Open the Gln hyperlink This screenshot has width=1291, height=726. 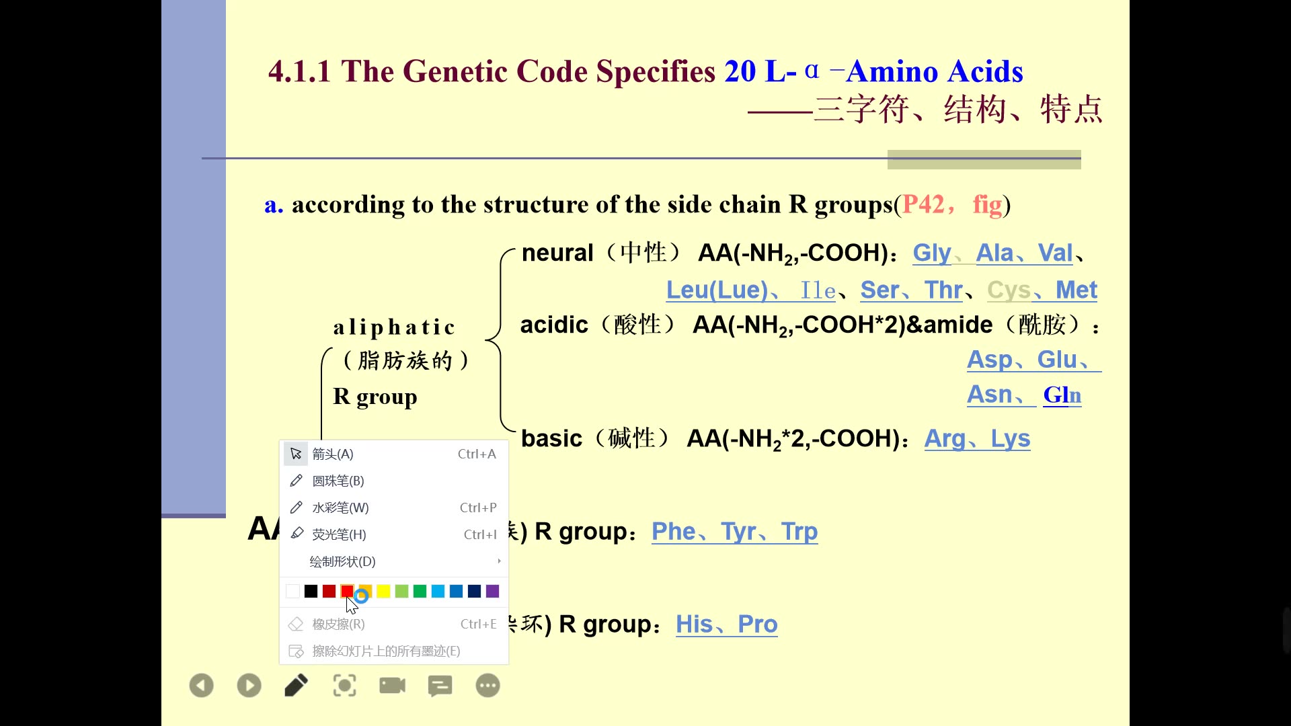[1062, 395]
